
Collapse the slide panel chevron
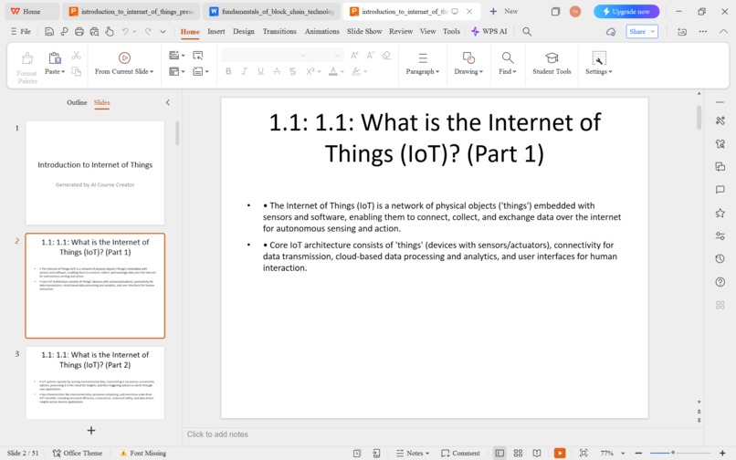(x=168, y=102)
